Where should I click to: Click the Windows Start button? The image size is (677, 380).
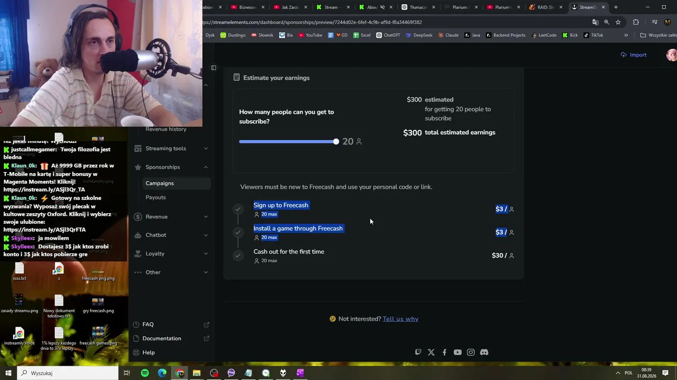pos(8,373)
